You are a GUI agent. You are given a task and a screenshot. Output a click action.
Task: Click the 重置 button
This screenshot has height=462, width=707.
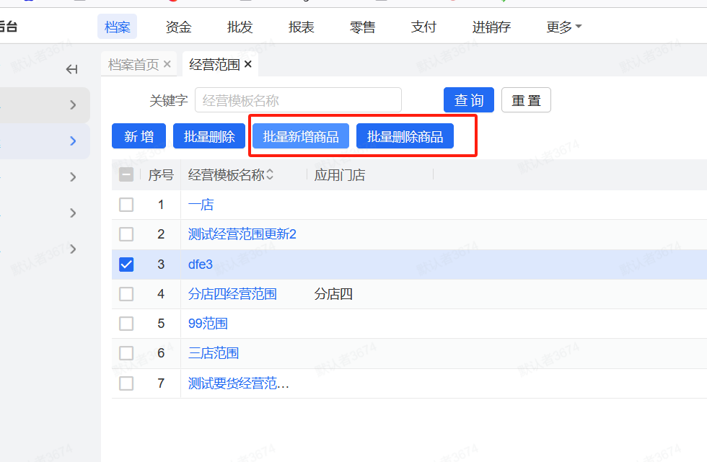pyautogui.click(x=526, y=100)
